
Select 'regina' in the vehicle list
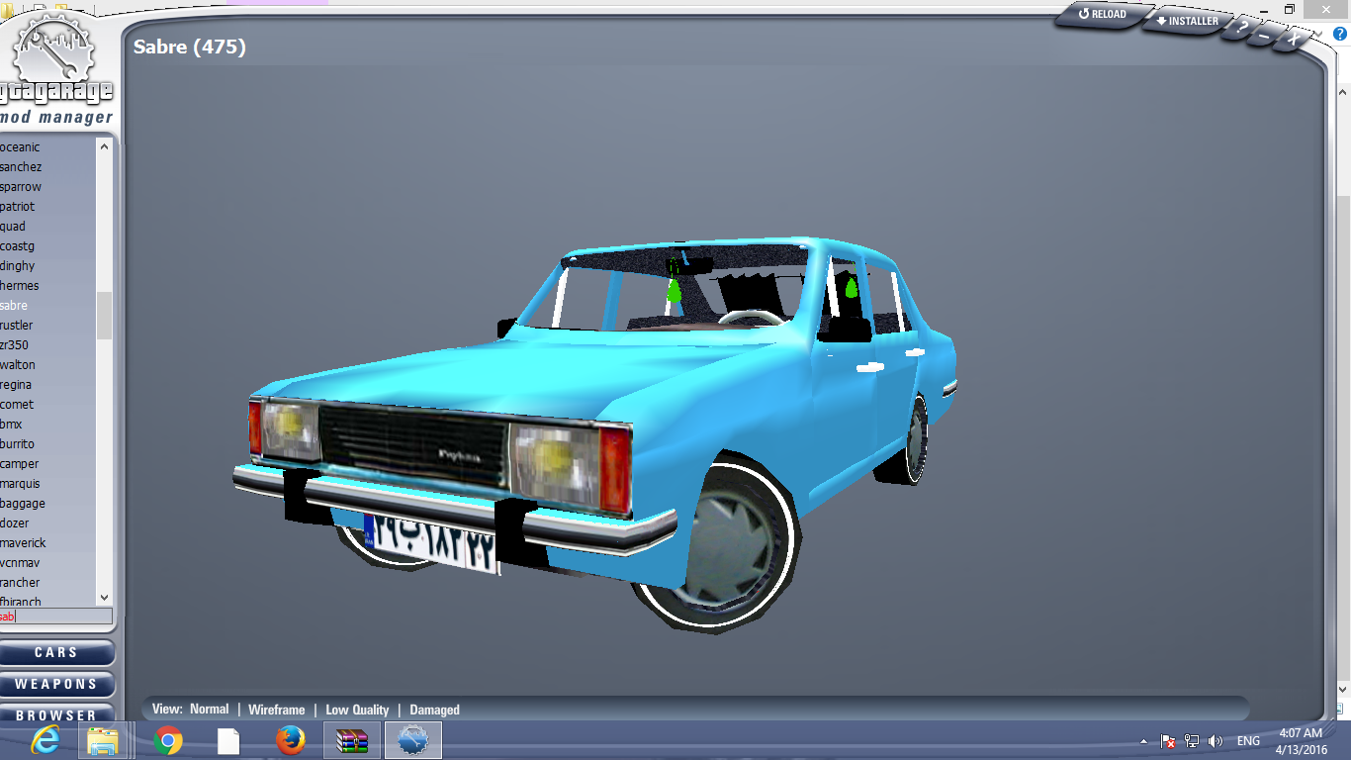(16, 385)
